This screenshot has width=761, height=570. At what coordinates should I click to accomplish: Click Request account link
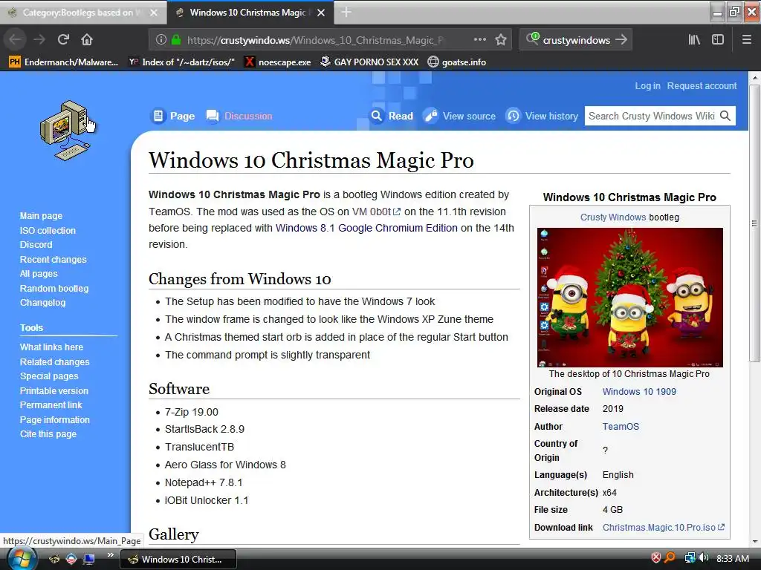[702, 86]
